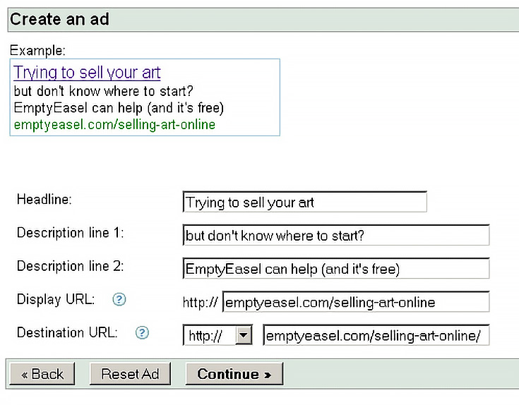This screenshot has width=519, height=405.
Task: Focus the Destination URL input box
Action: pyautogui.click(x=376, y=335)
